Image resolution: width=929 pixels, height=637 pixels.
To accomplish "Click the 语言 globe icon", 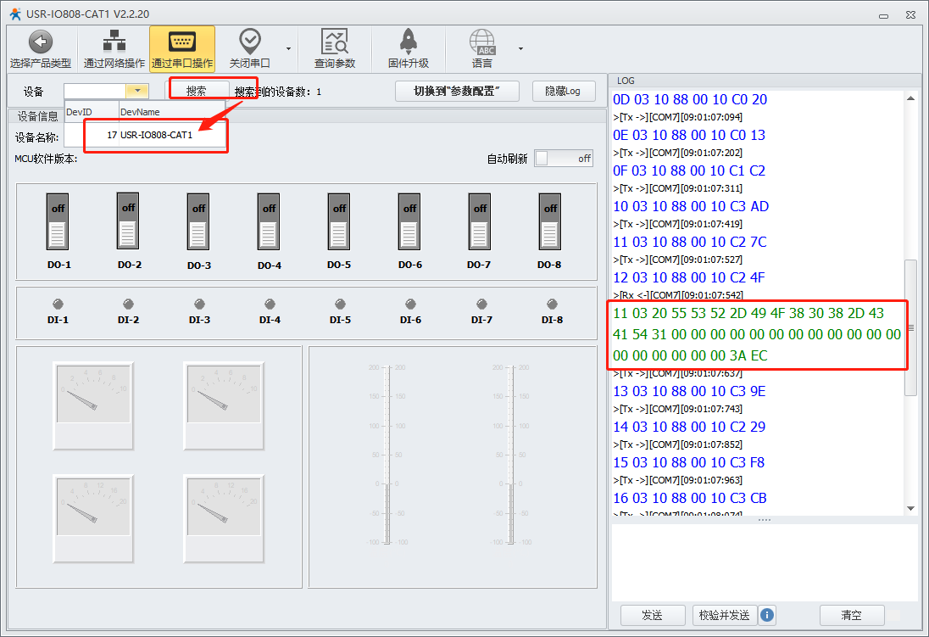I will (482, 42).
